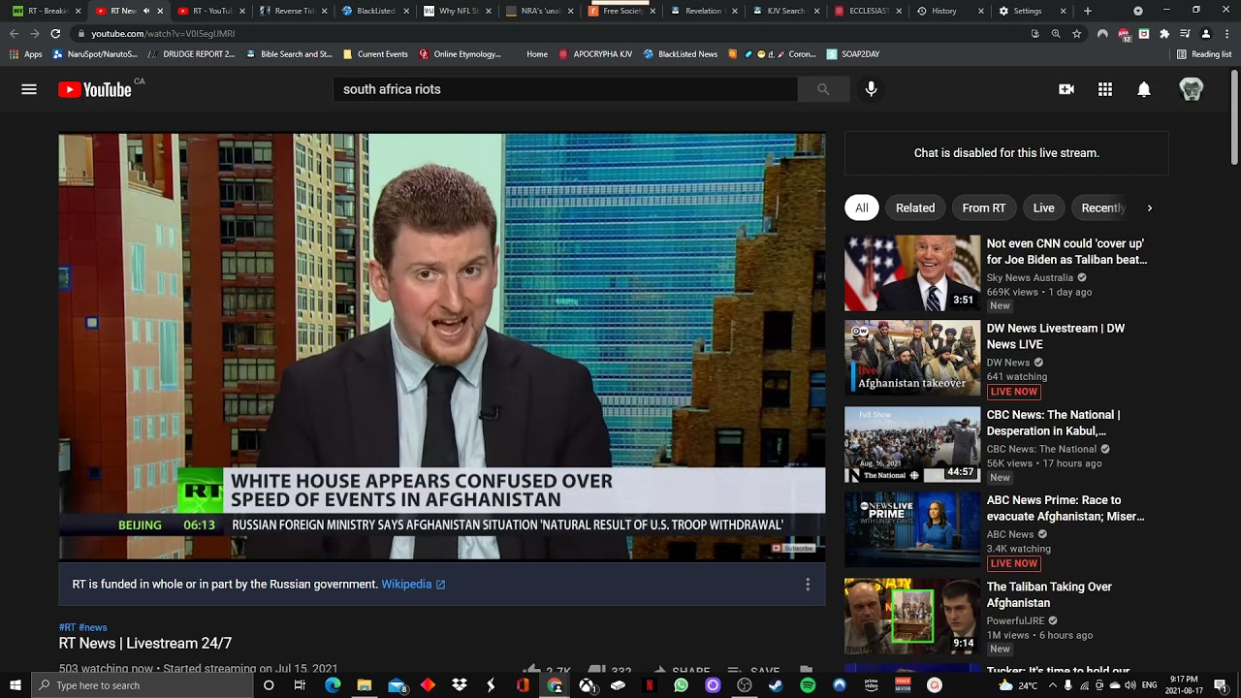Click the Netflix taskbar icon
The width and height of the screenshot is (1241, 698).
pyautogui.click(x=650, y=685)
